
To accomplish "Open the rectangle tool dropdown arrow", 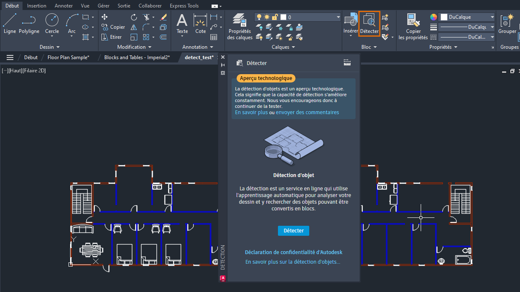I will [93, 17].
